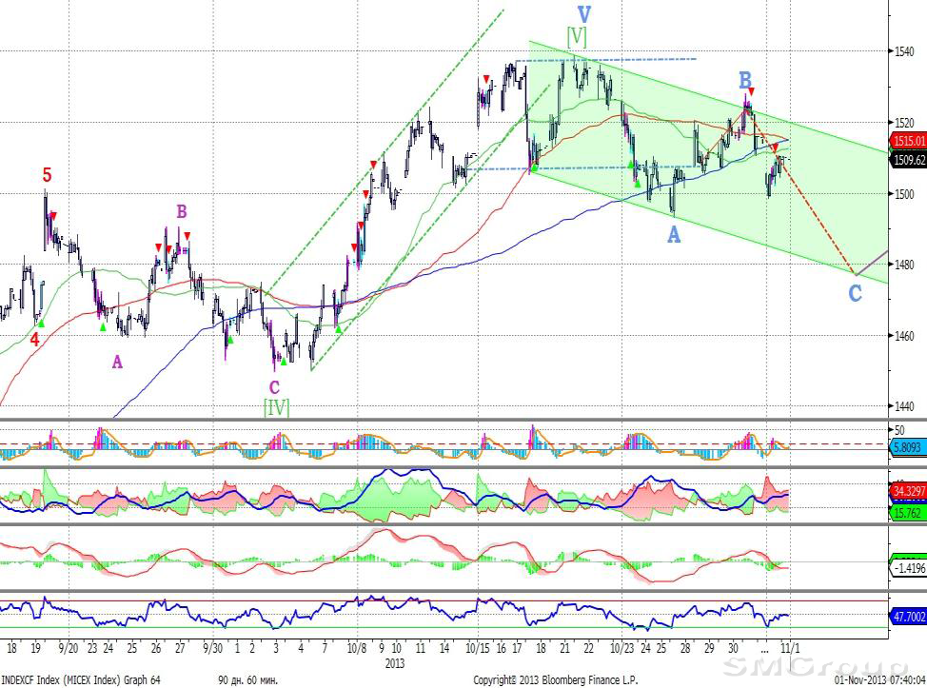
Task: Click the red triangle marker under red 5
Action: pyautogui.click(x=53, y=216)
